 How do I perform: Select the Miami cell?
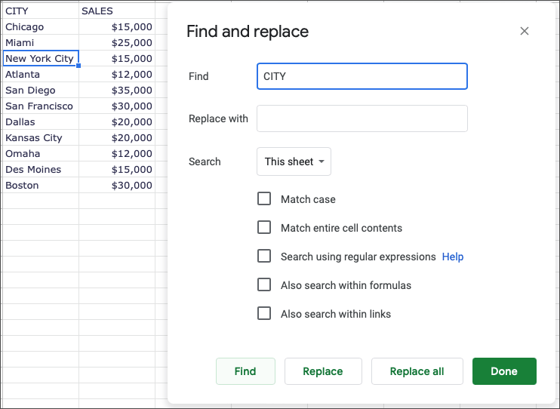(41, 42)
